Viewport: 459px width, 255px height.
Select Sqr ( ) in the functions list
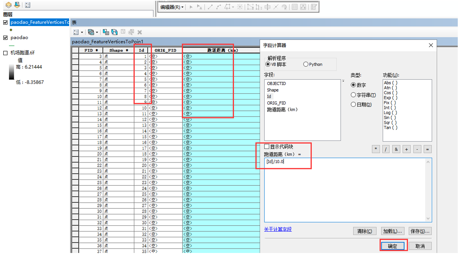coord(391,123)
